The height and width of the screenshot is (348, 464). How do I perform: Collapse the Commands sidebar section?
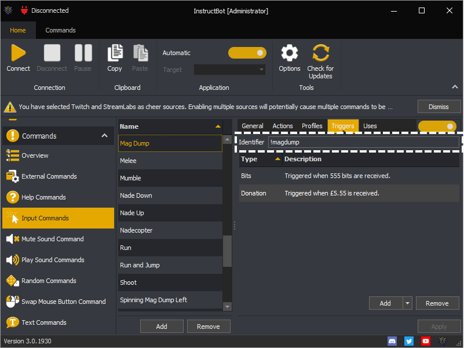[104, 136]
